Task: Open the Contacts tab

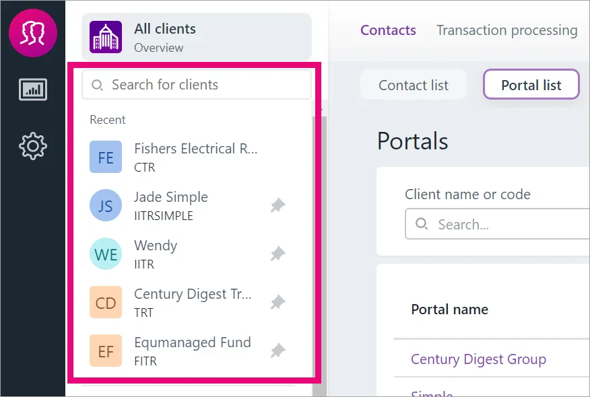Action: pos(388,30)
